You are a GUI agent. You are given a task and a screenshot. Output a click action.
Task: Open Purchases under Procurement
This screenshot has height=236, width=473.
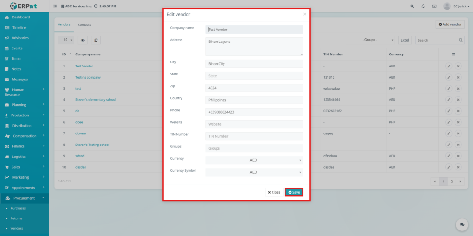click(18, 208)
